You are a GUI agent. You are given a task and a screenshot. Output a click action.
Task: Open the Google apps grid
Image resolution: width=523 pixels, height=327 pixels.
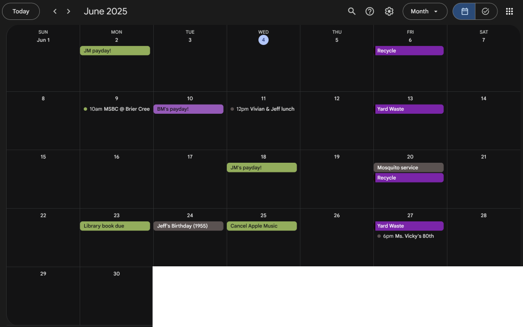click(509, 11)
